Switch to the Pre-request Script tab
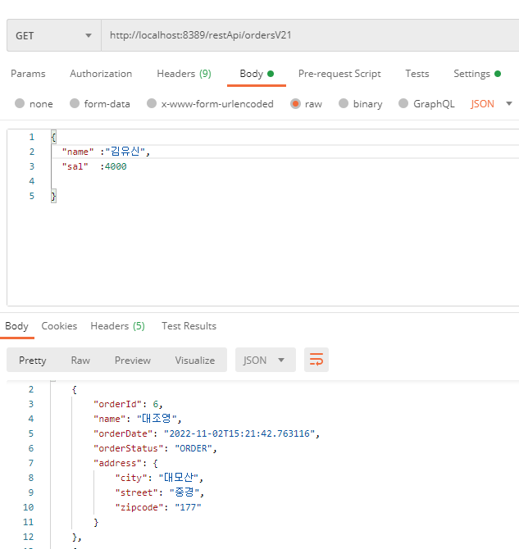 coord(339,74)
